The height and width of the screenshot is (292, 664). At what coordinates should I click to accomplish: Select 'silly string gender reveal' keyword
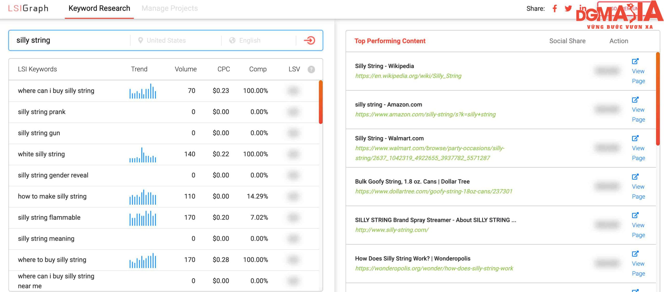53,175
